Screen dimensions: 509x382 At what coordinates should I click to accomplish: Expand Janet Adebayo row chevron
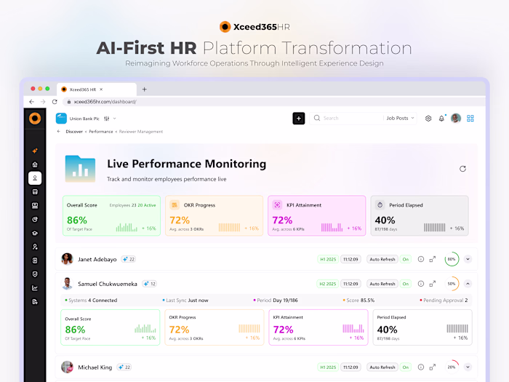[x=468, y=259]
